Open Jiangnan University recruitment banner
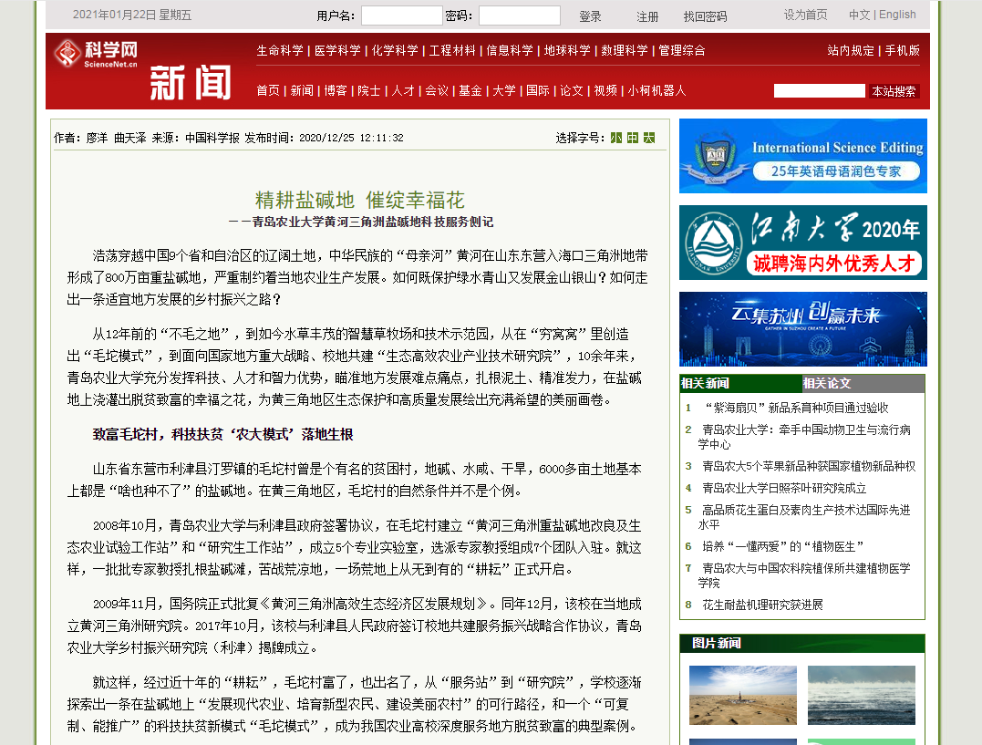This screenshot has width=982, height=745. (802, 242)
